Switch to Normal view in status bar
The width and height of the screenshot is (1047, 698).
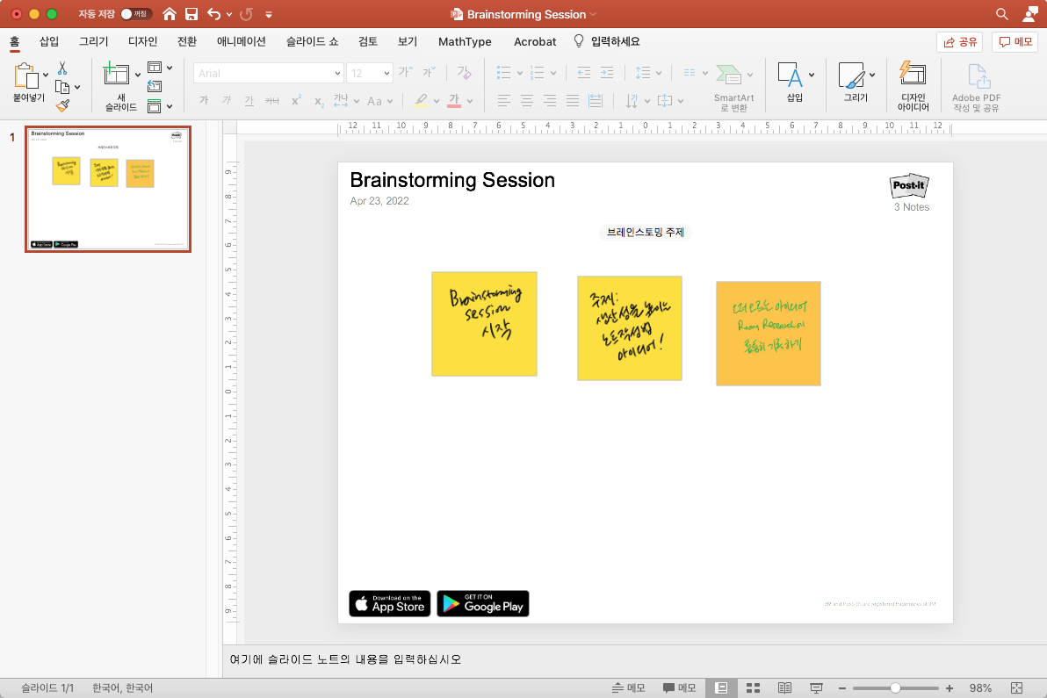(722, 688)
